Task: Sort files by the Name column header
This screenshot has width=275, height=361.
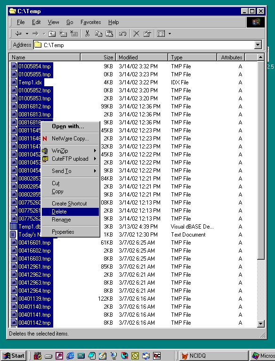Action: click(44, 57)
